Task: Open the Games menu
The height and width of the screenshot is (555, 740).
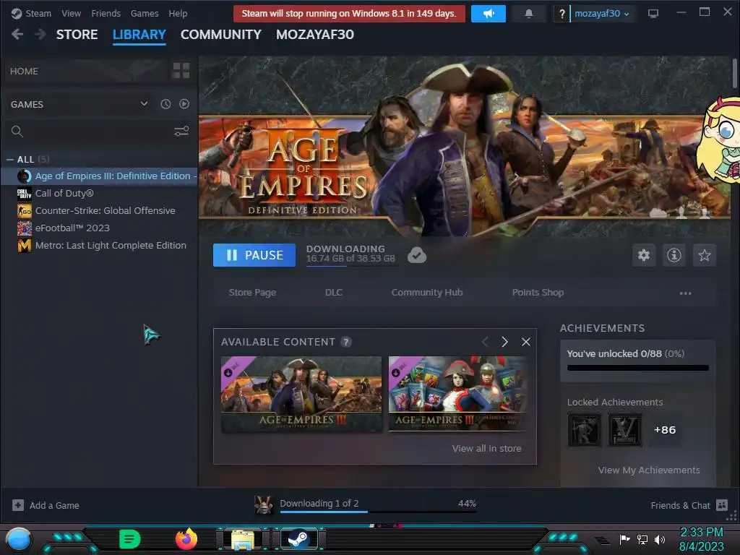Action: click(145, 14)
